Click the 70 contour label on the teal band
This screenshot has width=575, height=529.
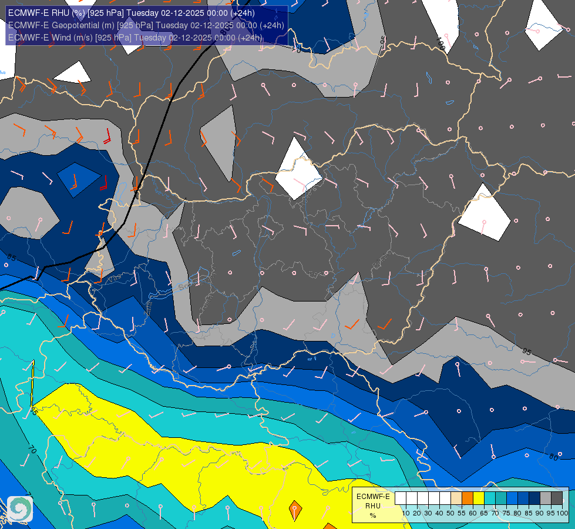pos(32,449)
